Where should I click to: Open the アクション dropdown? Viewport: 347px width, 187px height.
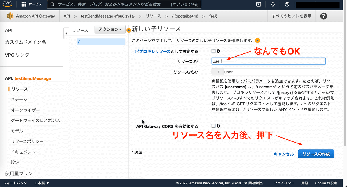point(110,29)
